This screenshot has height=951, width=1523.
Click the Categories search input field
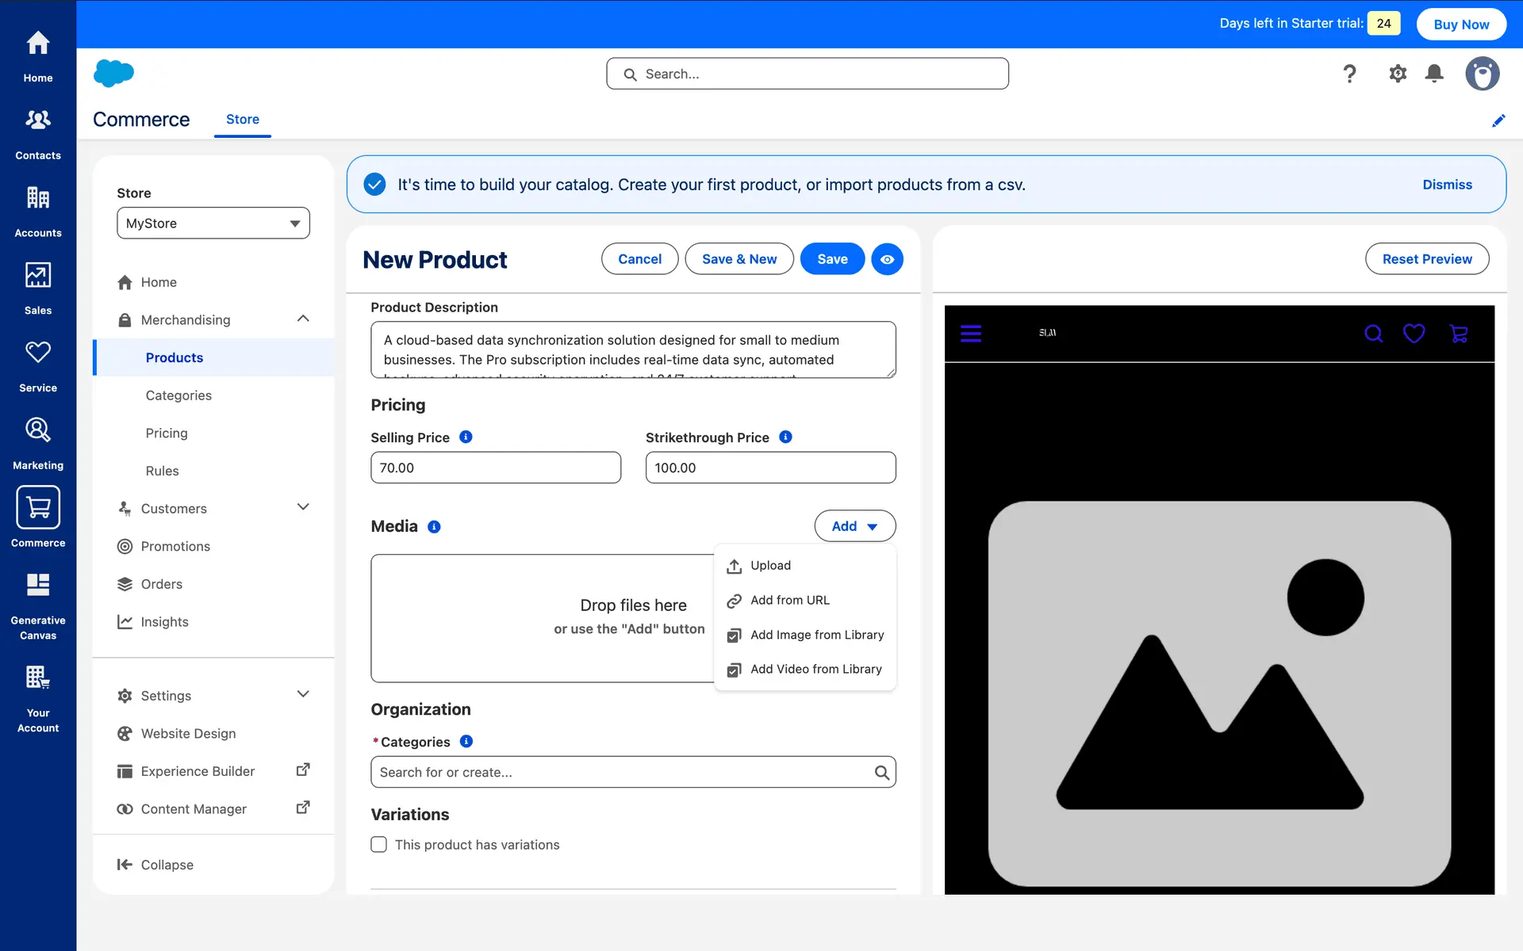tap(623, 772)
